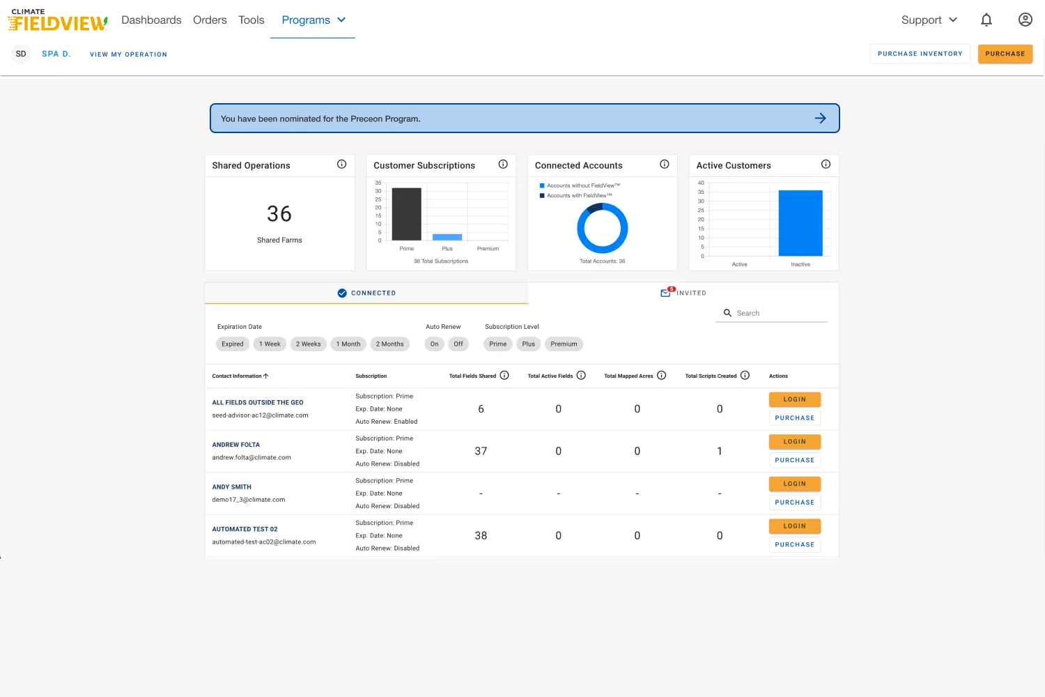Screen dimensions: 1045x697
Task: Open the user account profile icon
Action: click(x=1025, y=20)
